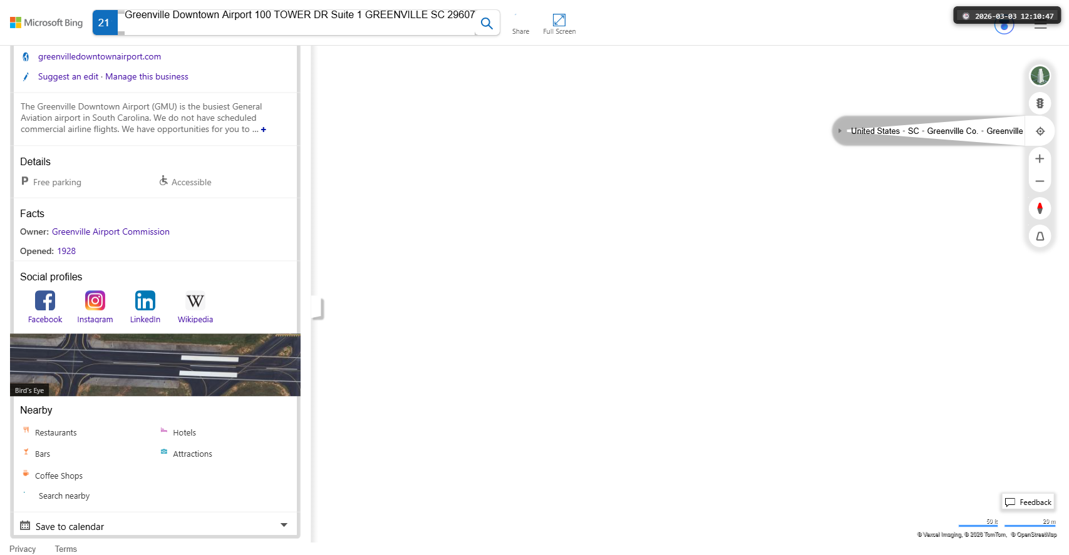Toggle the map tilt view
The image size is (1069, 555).
(x=1040, y=236)
